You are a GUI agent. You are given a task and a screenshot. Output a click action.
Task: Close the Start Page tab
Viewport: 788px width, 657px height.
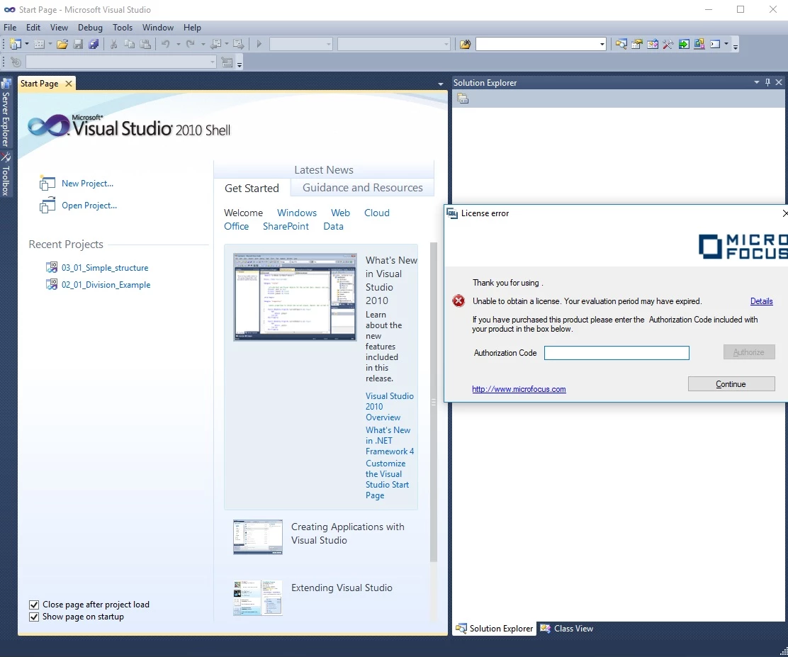point(69,84)
